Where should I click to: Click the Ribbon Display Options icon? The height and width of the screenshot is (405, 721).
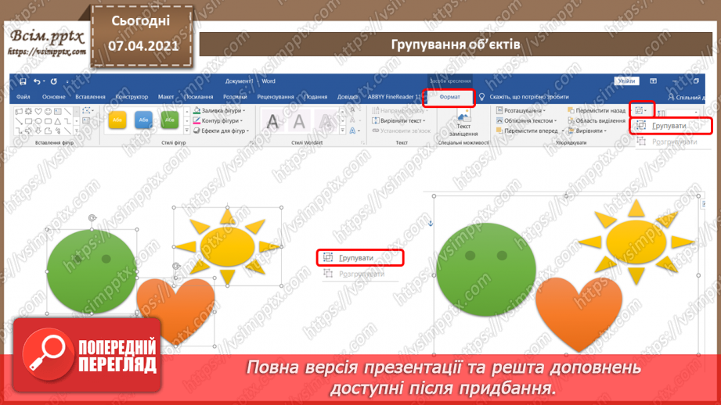pyautogui.click(x=653, y=81)
